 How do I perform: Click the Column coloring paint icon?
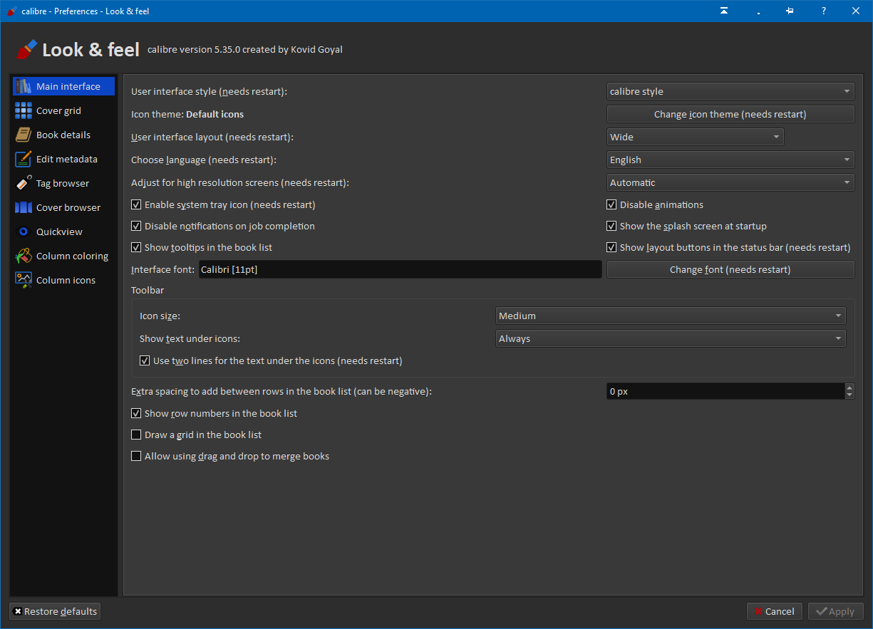(x=24, y=256)
